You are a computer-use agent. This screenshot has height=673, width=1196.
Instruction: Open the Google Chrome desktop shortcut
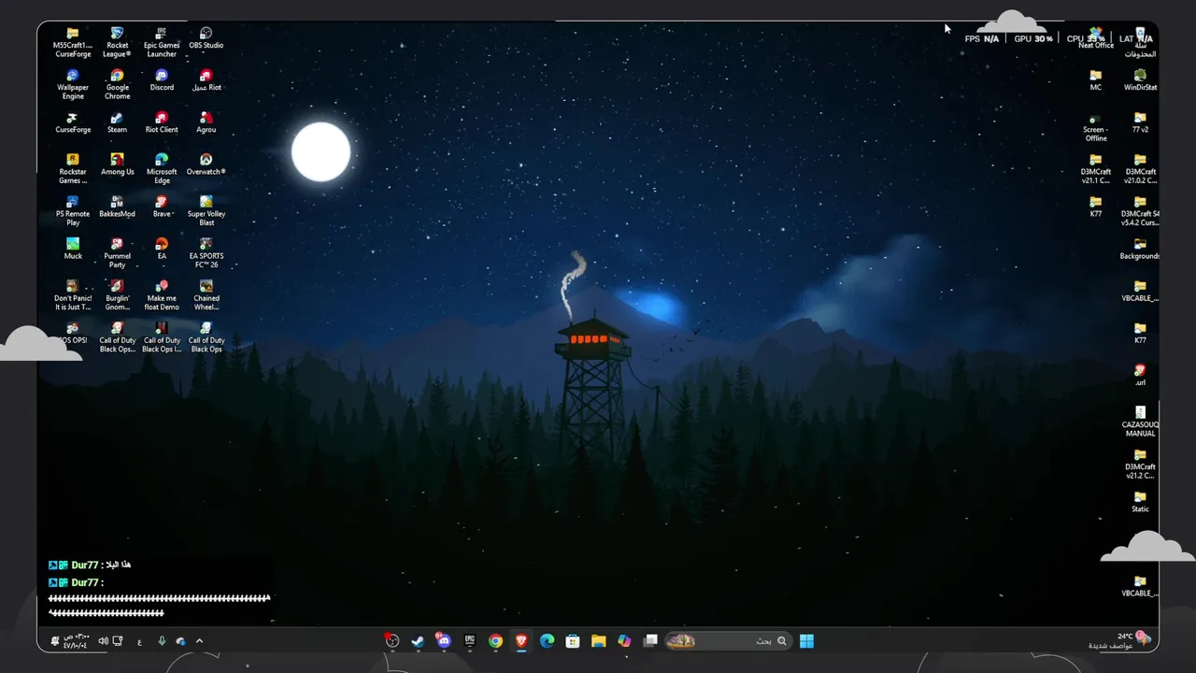[117, 84]
